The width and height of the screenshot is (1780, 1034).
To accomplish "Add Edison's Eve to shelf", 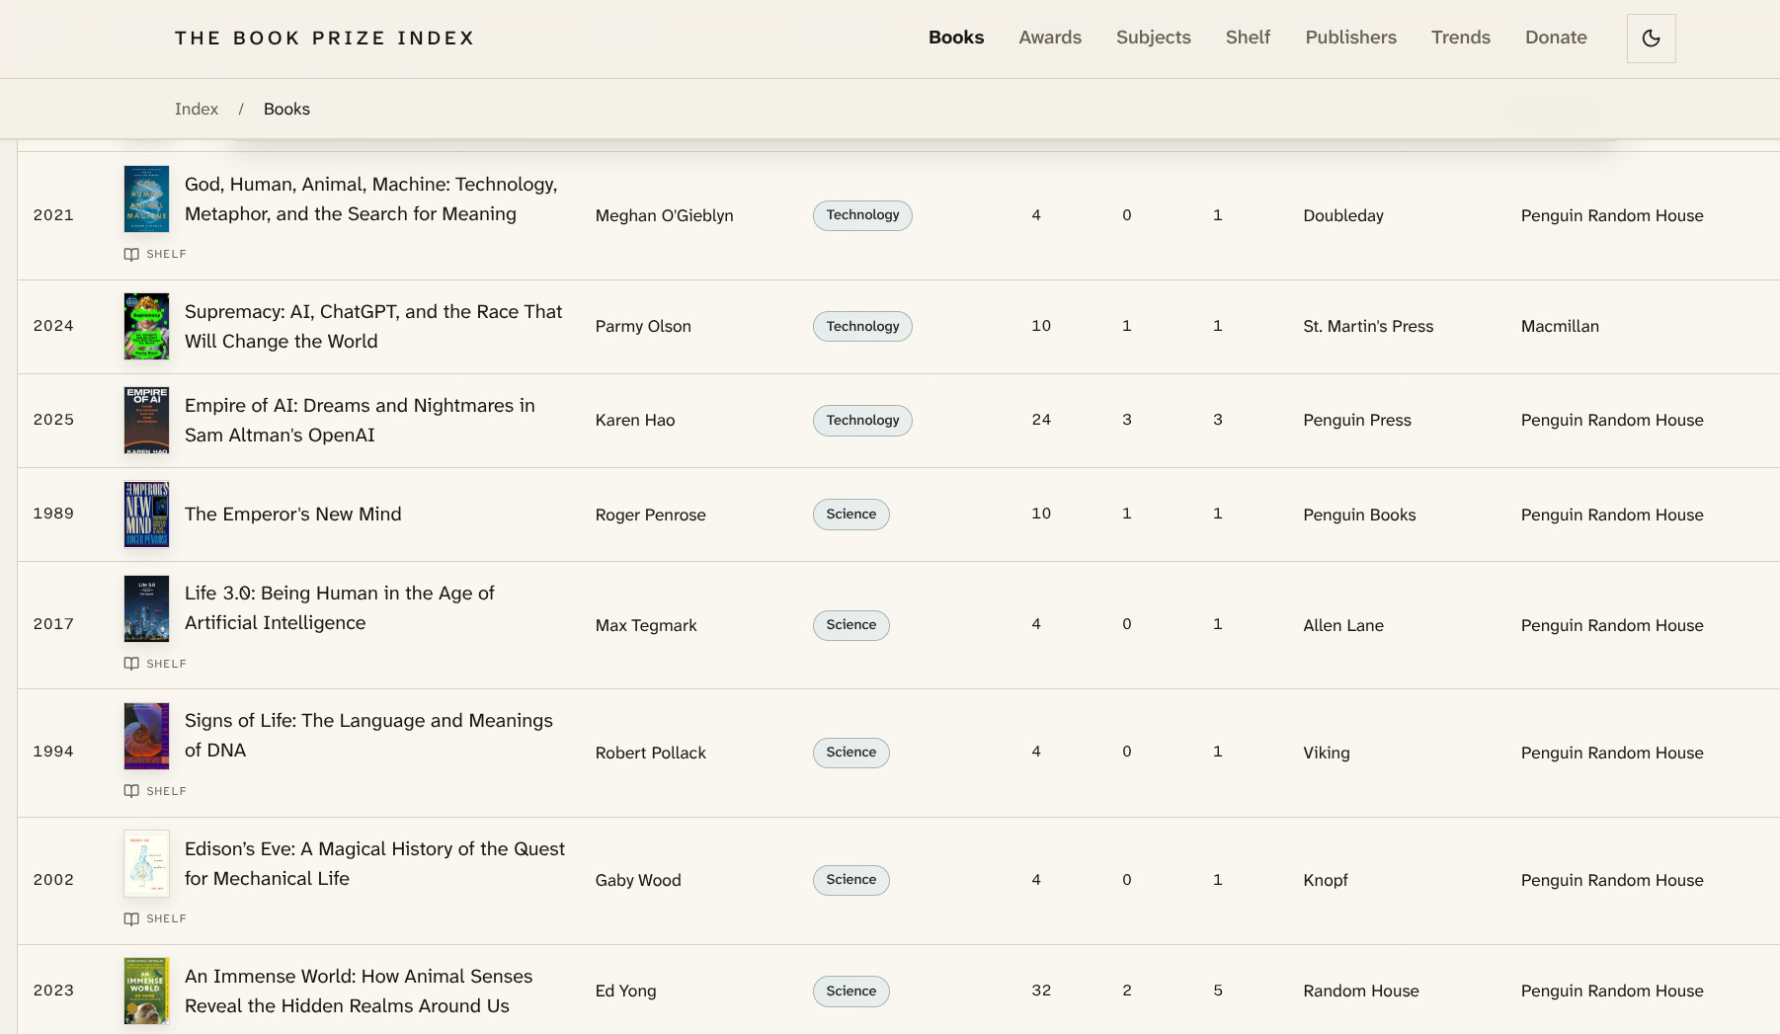I will (x=155, y=918).
